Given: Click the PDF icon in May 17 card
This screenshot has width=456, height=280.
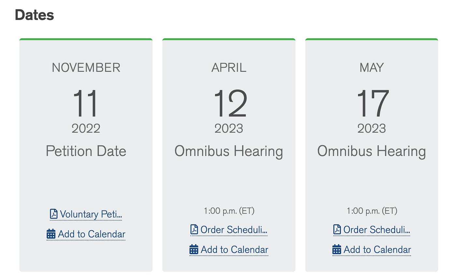Looking at the screenshot, I should point(337,230).
